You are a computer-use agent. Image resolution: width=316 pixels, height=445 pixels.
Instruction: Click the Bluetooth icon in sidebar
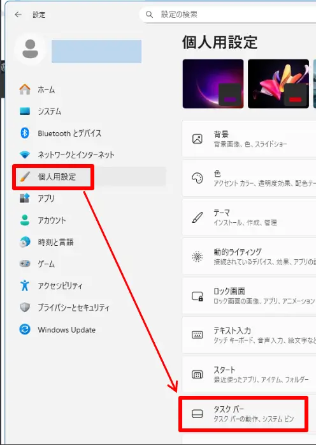coord(25,133)
